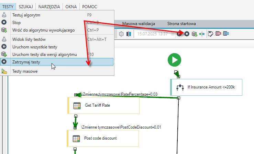
Task: Click the split columns view toolbar icon
Action: (129, 34)
